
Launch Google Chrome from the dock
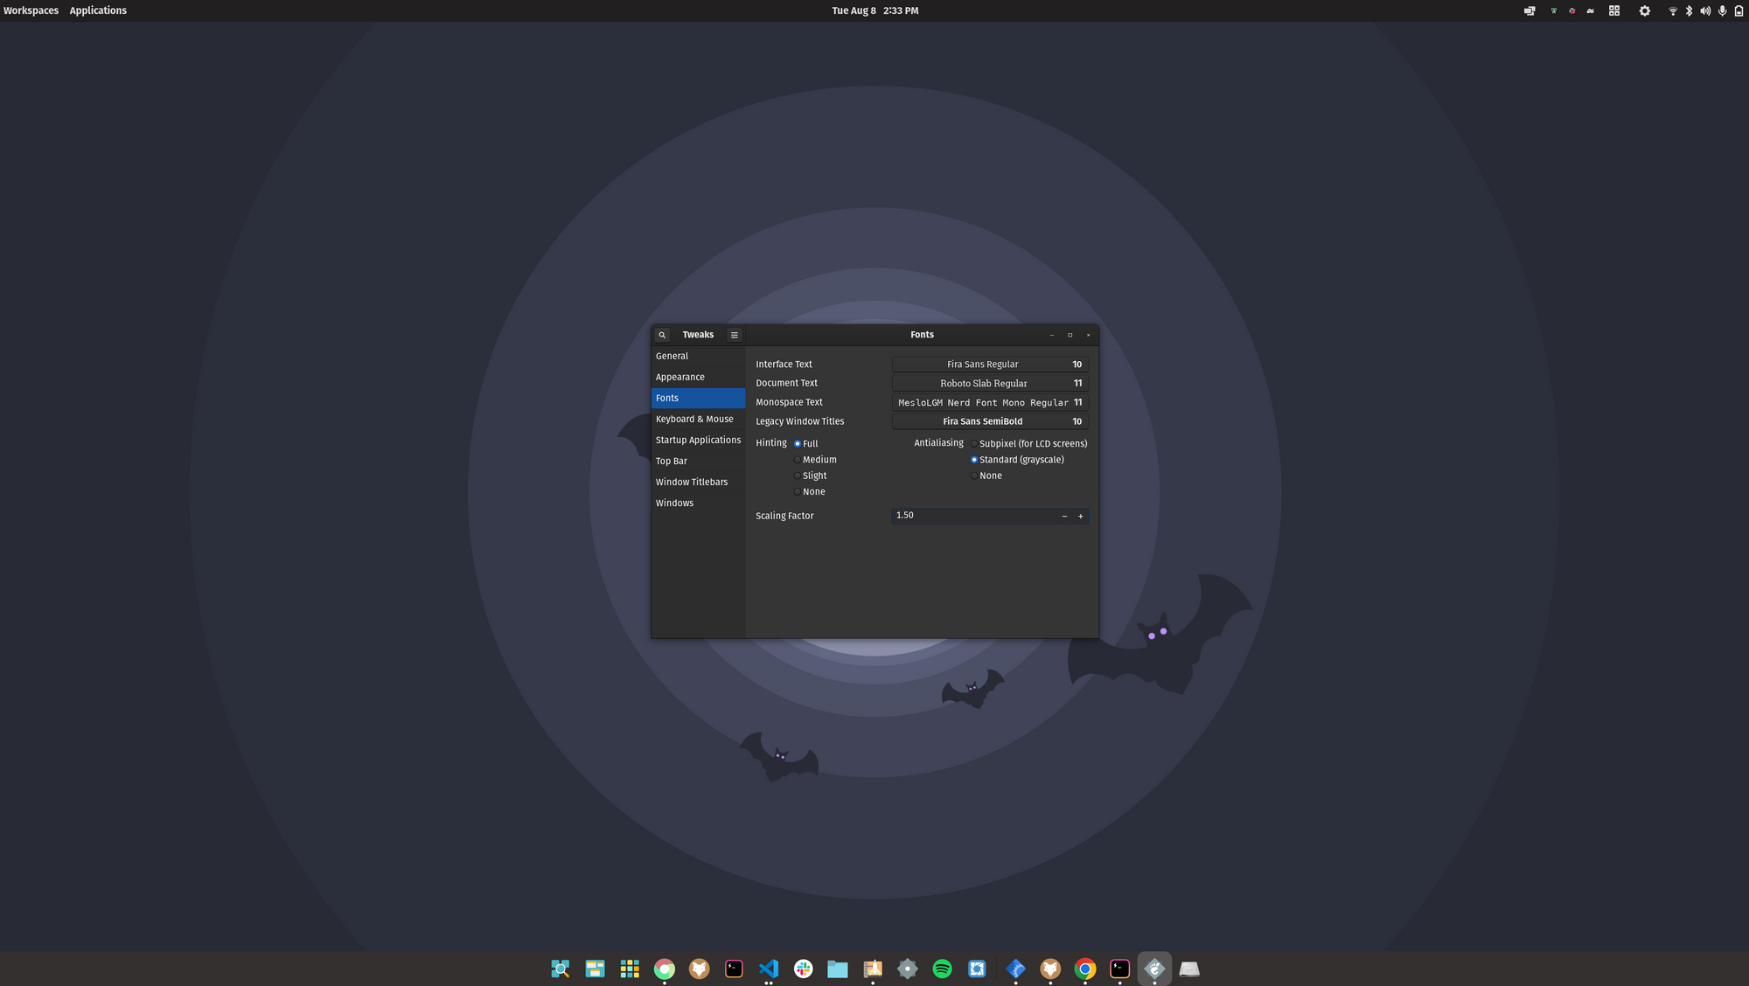(1085, 969)
